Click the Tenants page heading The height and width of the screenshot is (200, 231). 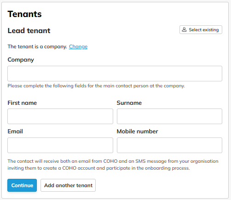[x=24, y=14]
